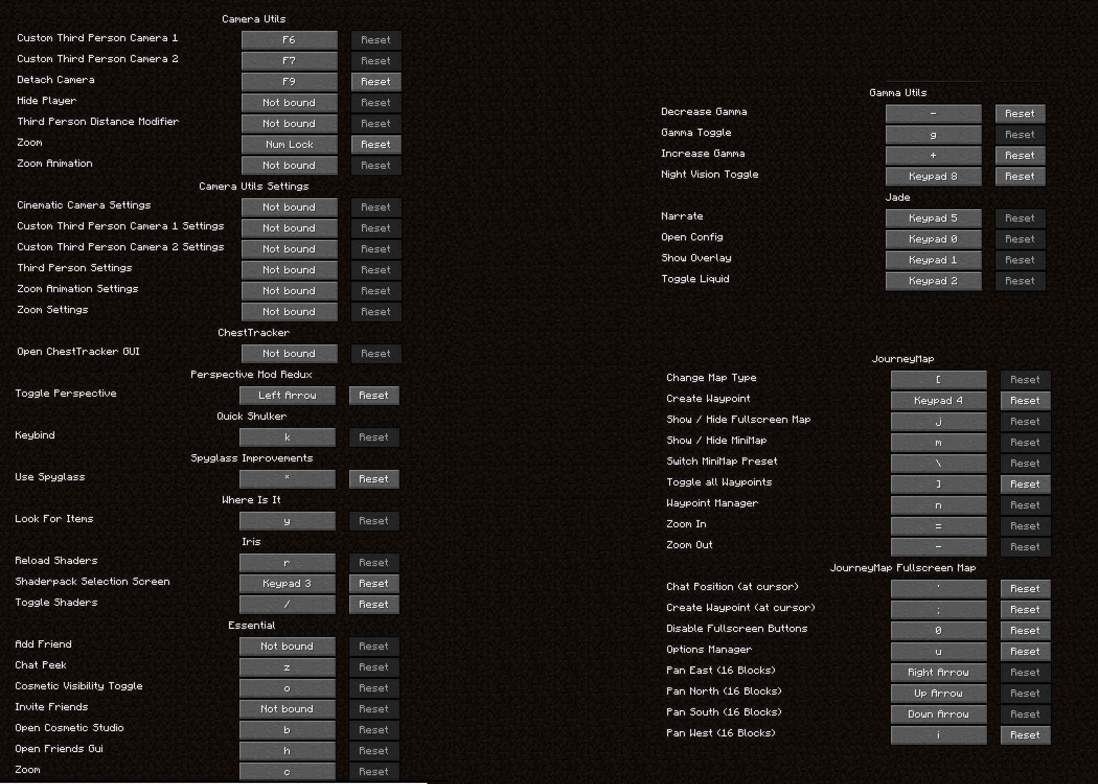The height and width of the screenshot is (784, 1098).
Task: Reset the Disable Fullscreen Buttons keybind
Action: point(1025,631)
